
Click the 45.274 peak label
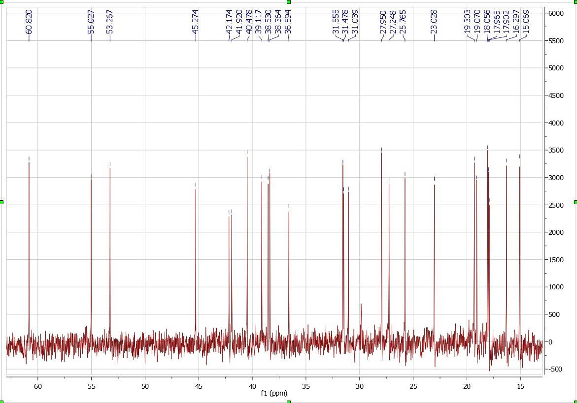[196, 22]
